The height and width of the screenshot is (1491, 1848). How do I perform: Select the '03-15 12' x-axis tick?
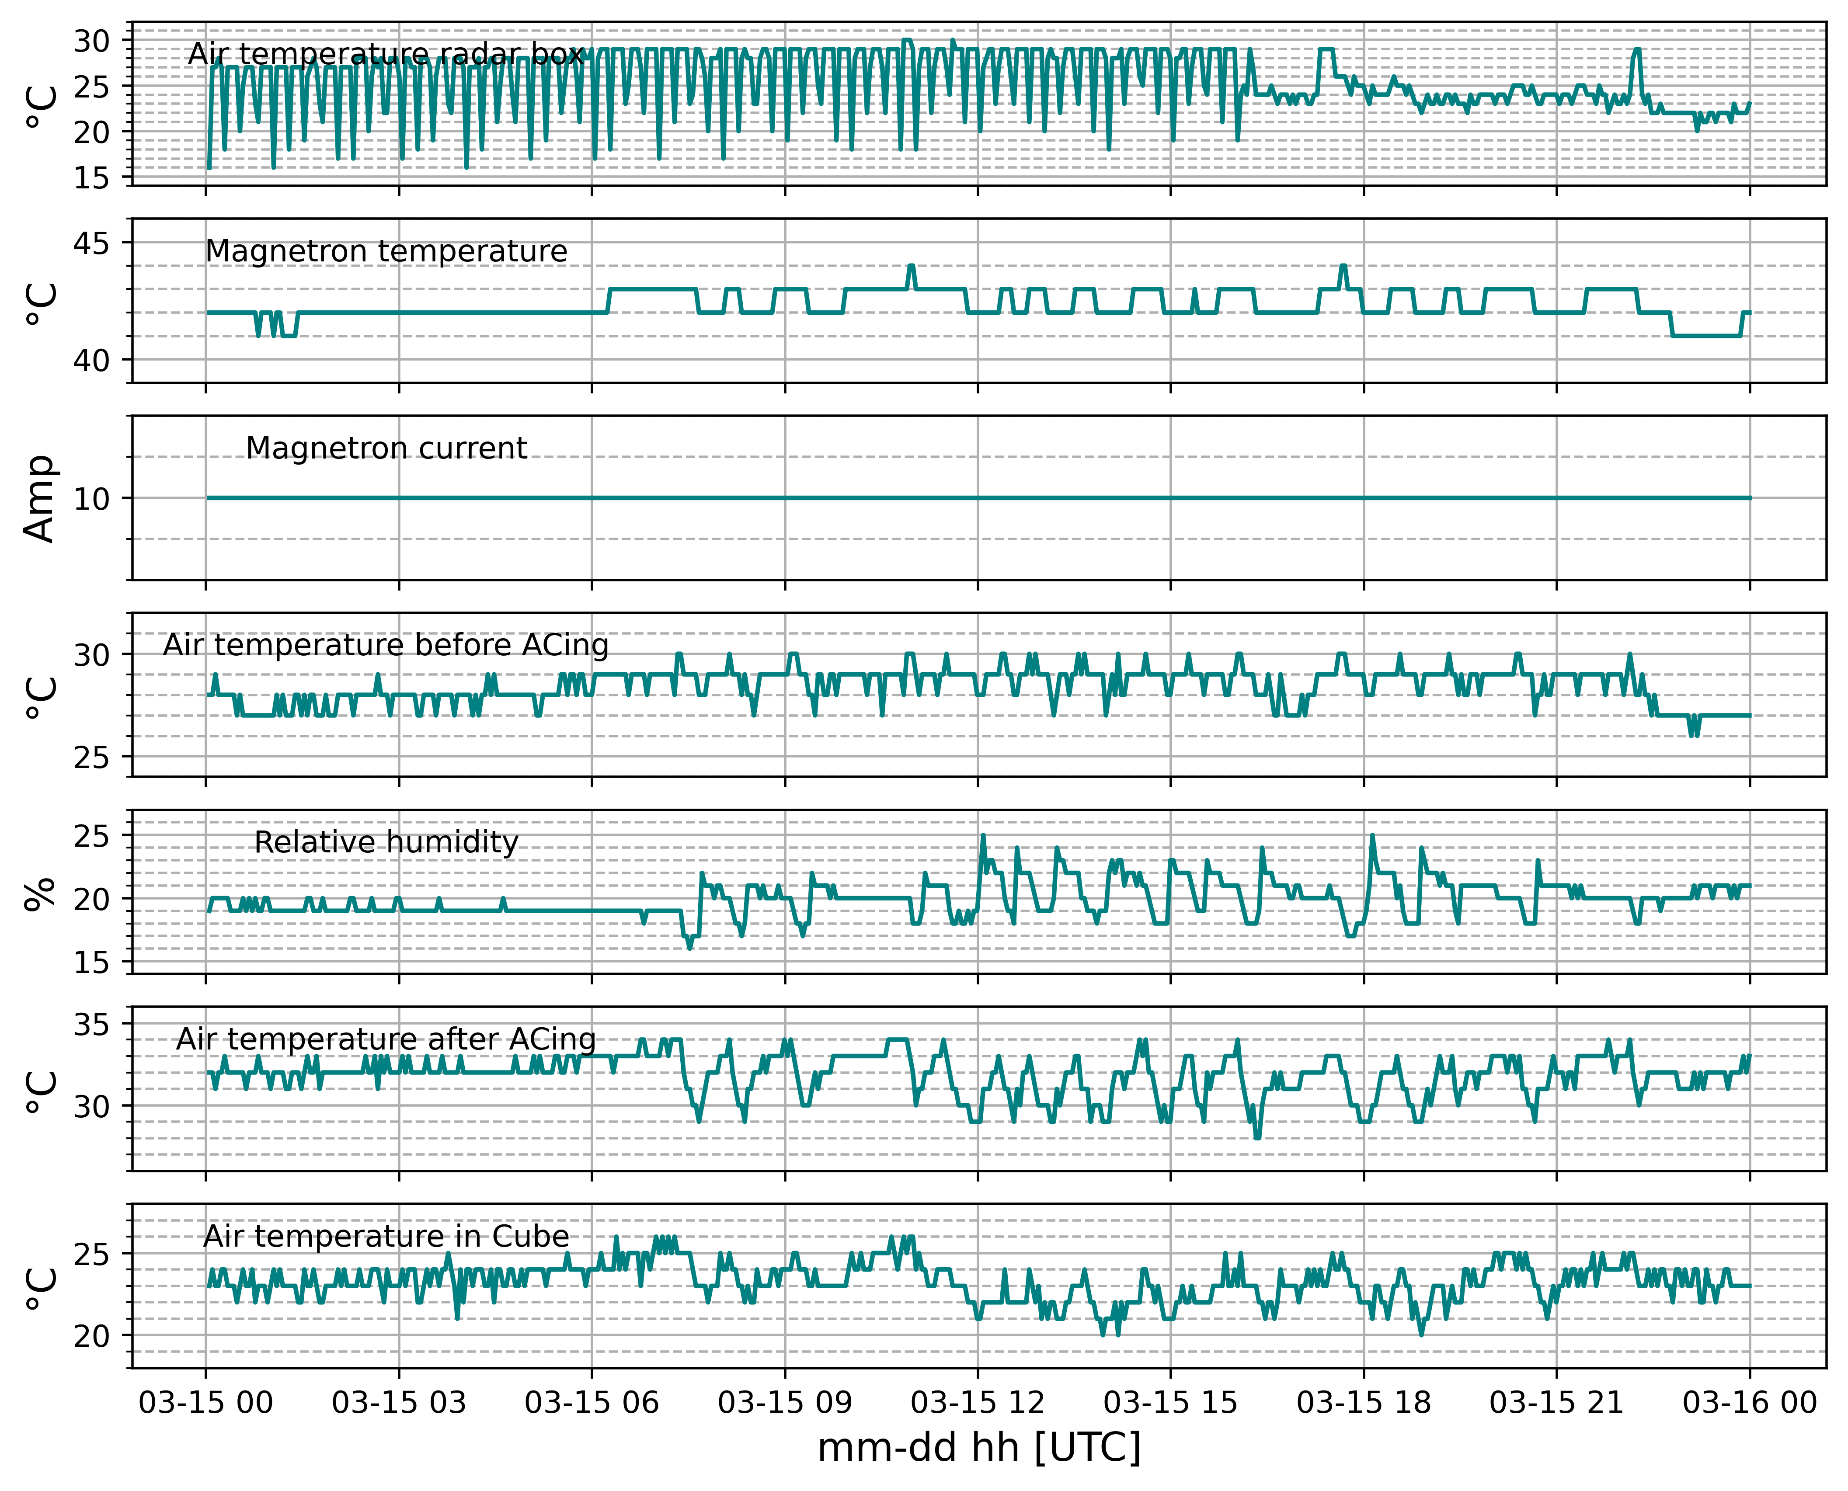[978, 1403]
